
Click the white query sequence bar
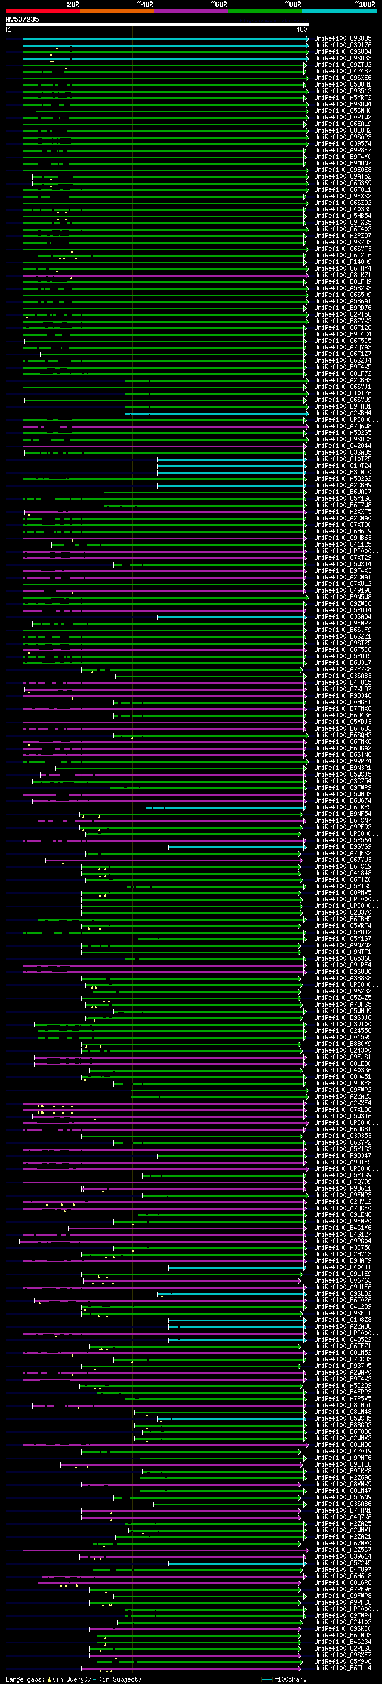tap(157, 25)
